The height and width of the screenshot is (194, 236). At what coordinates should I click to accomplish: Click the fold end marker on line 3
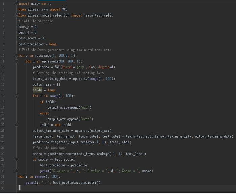click(16, 15)
